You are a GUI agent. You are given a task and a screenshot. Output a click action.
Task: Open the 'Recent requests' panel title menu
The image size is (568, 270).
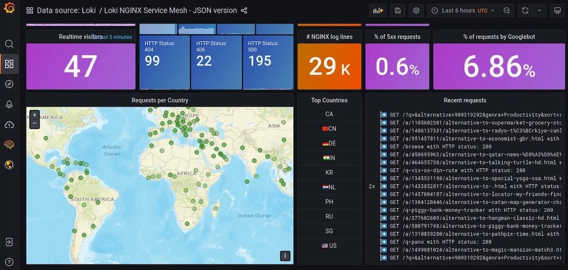click(465, 100)
